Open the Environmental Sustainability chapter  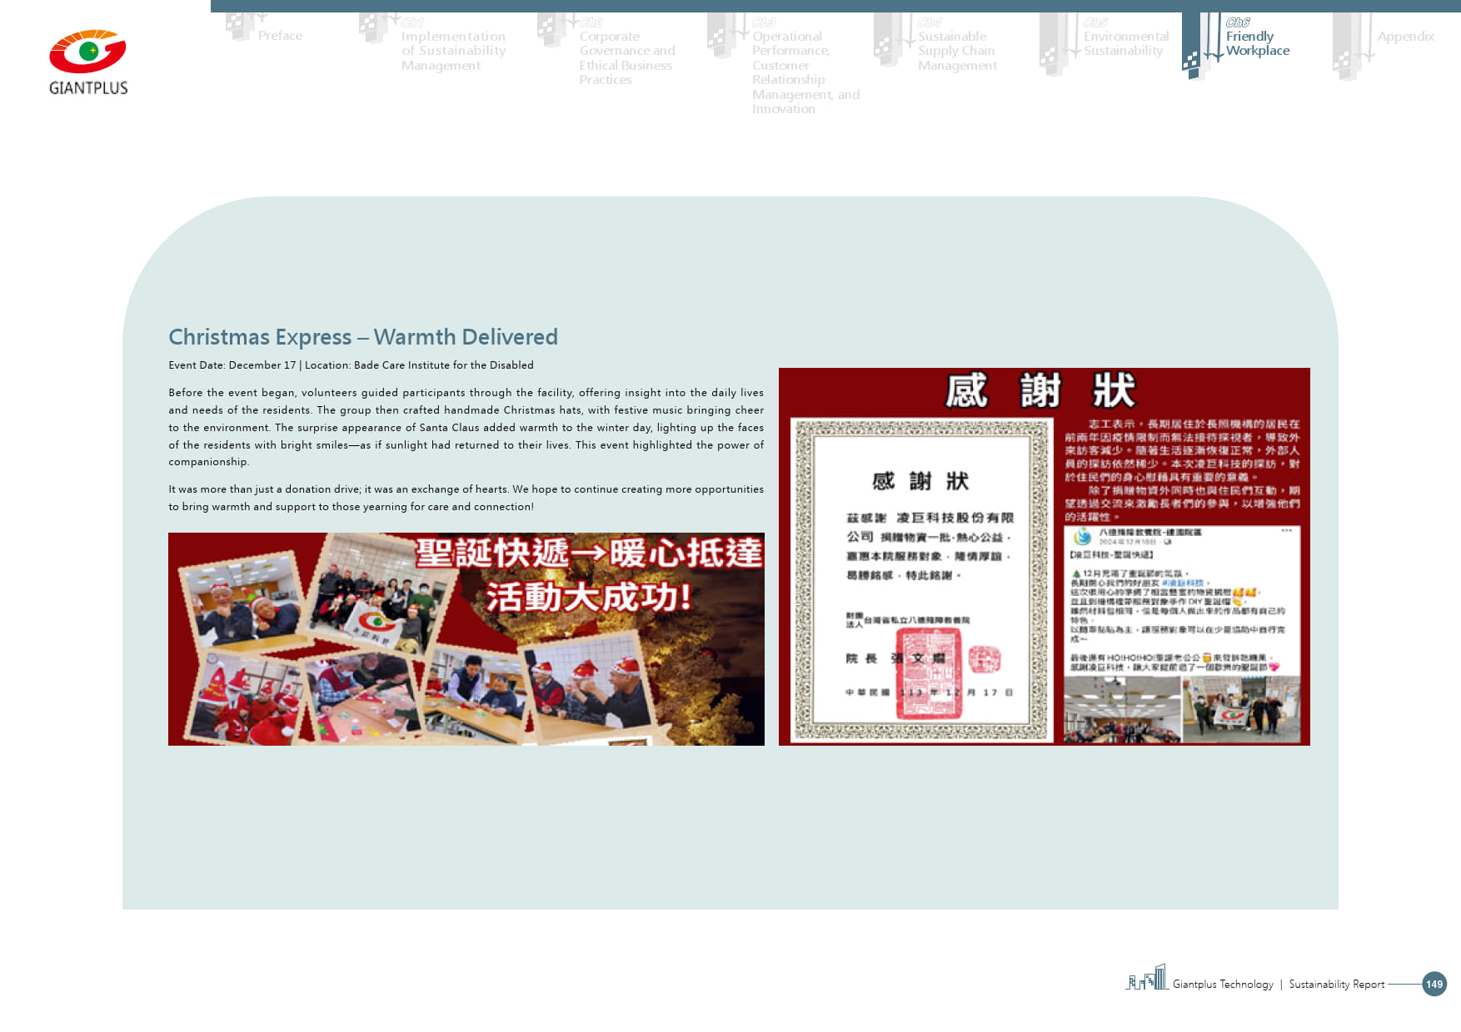click(x=1125, y=43)
